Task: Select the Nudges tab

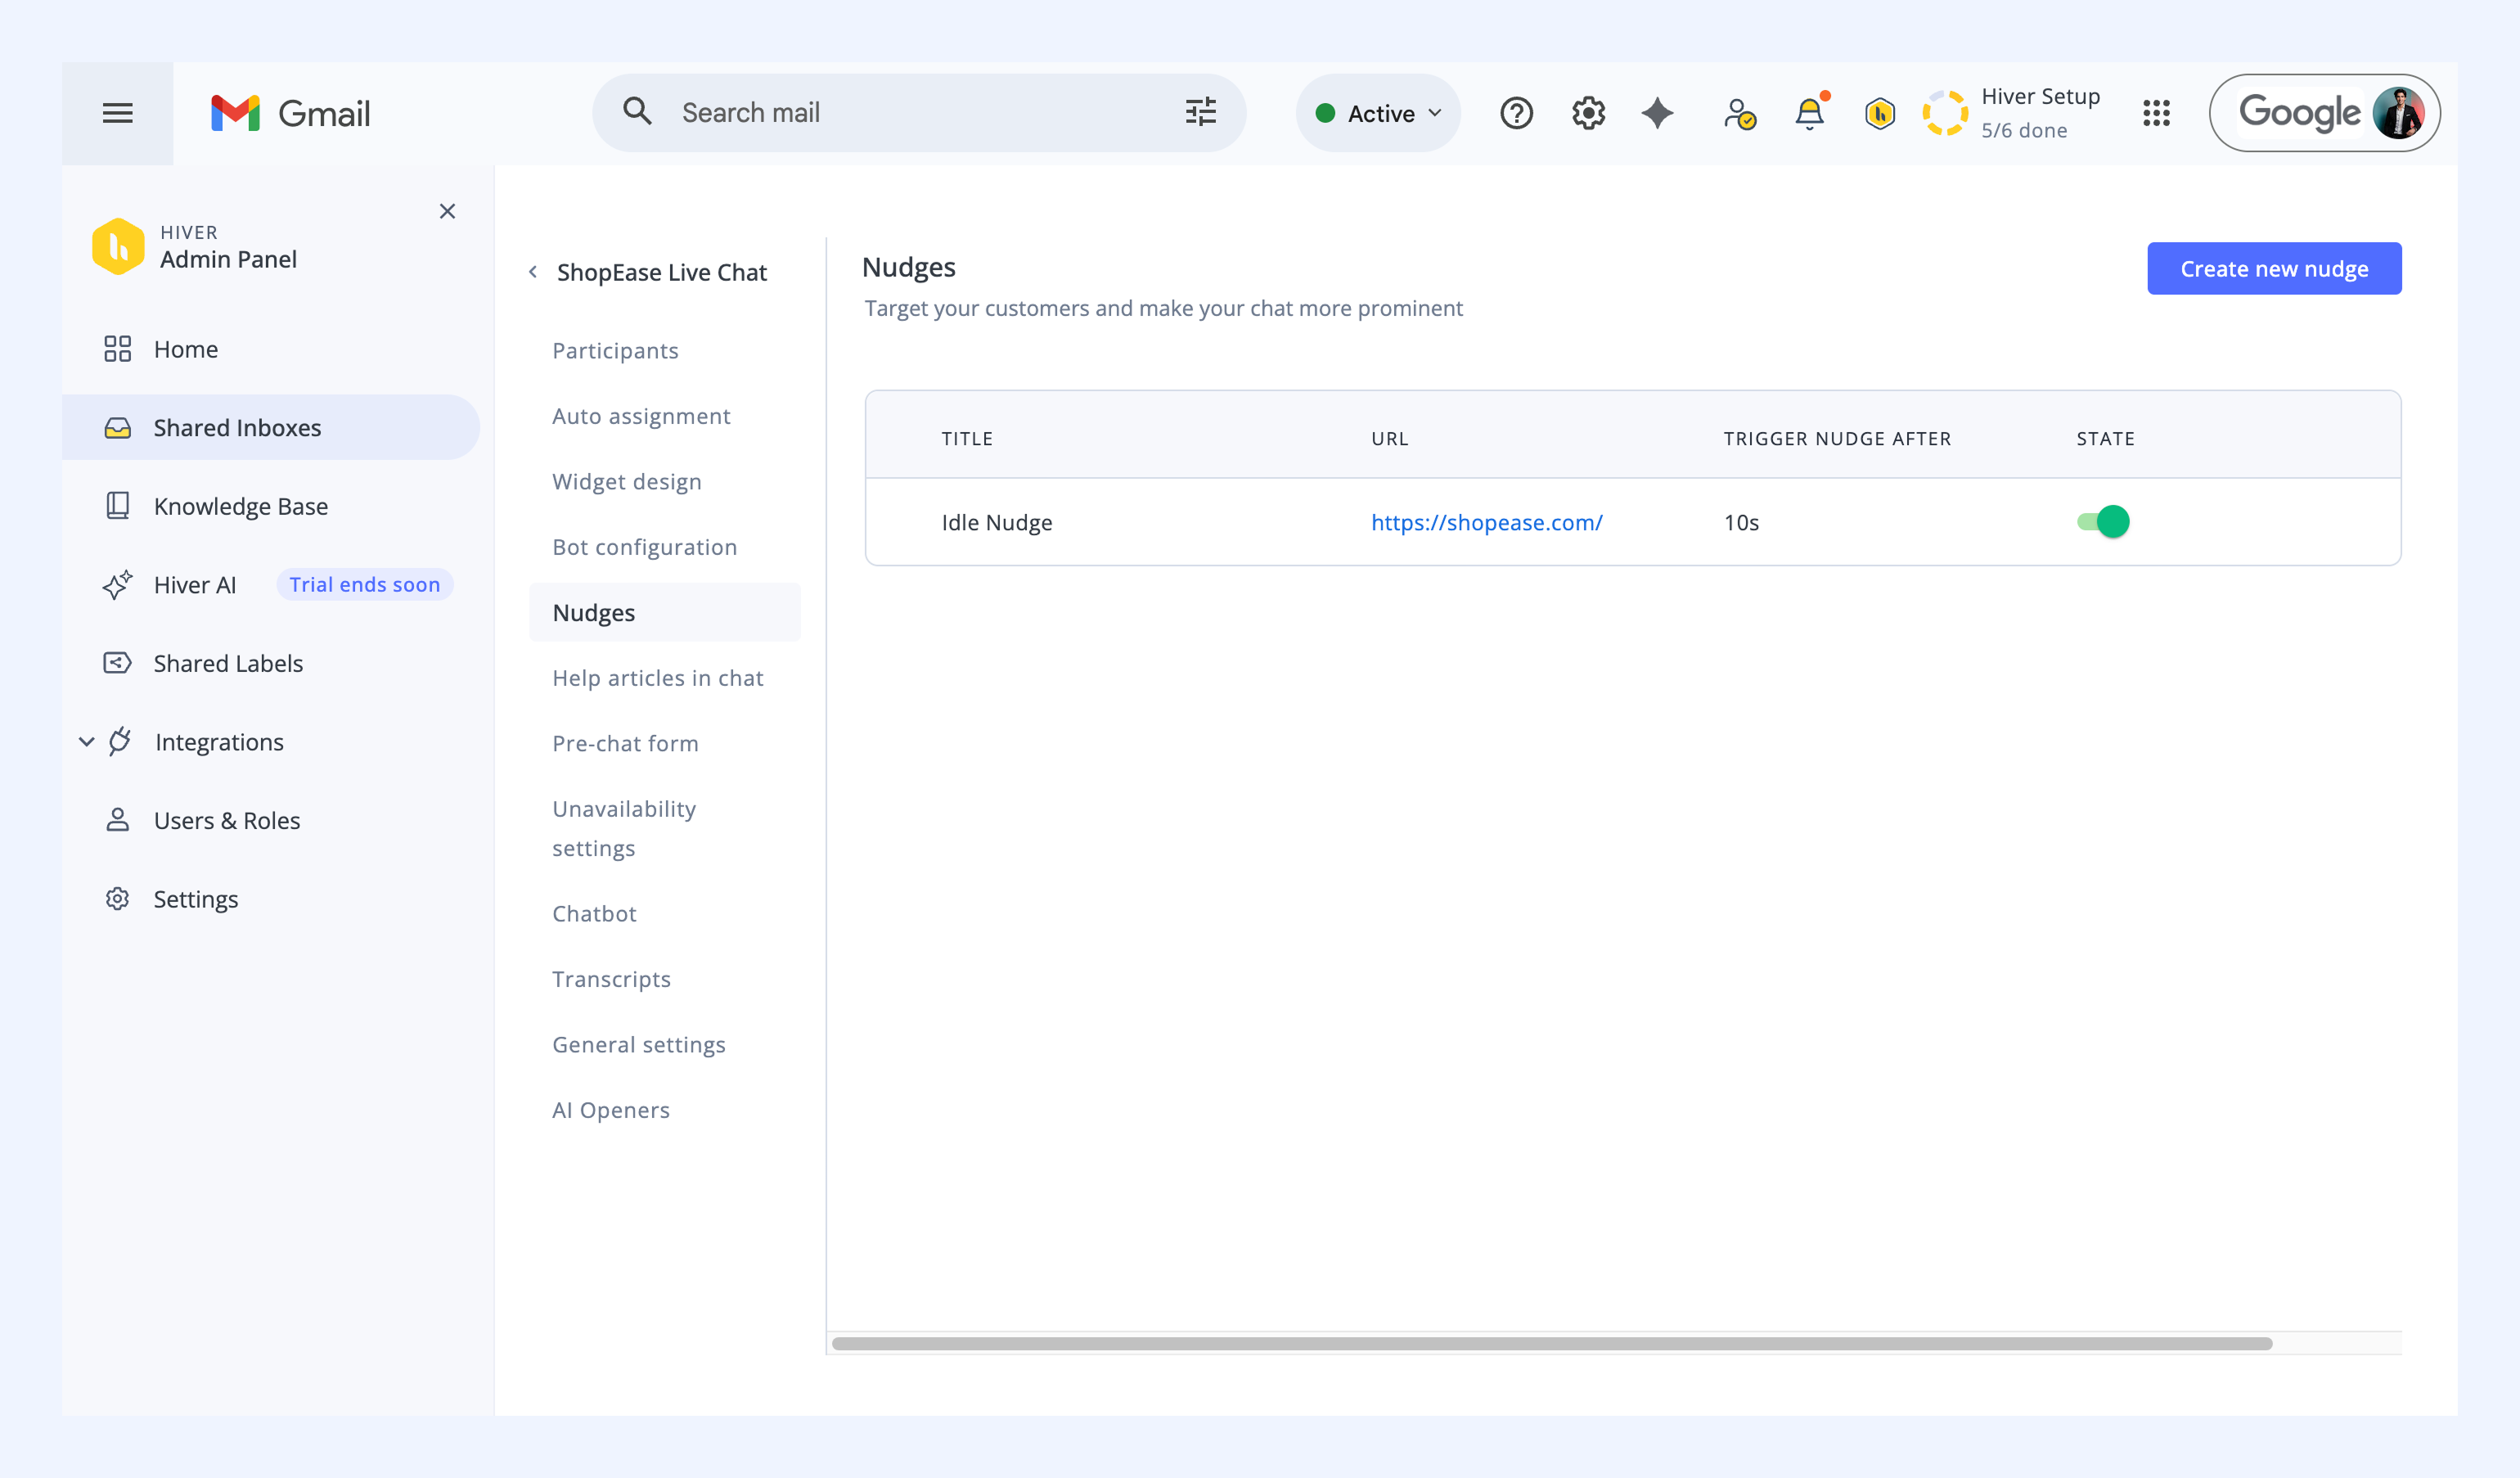Action: [x=664, y=613]
